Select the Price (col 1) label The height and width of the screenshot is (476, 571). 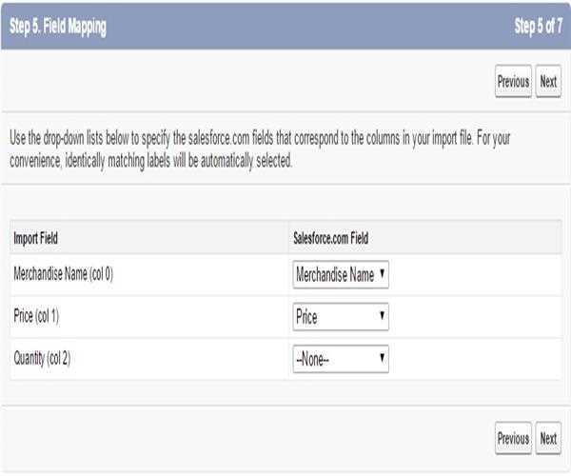pyautogui.click(x=44, y=316)
